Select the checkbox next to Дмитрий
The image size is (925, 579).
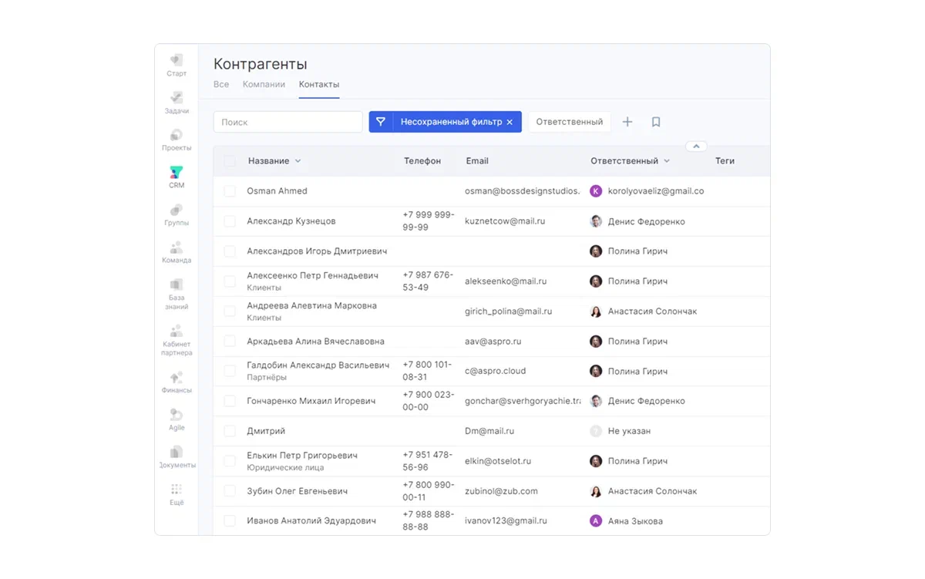coord(230,431)
